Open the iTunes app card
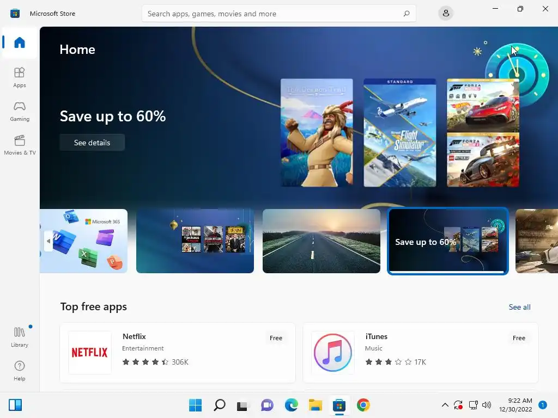The image size is (558, 418). [x=420, y=353]
